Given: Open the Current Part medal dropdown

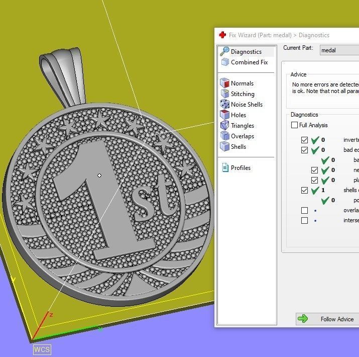Looking at the screenshot, I should coord(339,50).
